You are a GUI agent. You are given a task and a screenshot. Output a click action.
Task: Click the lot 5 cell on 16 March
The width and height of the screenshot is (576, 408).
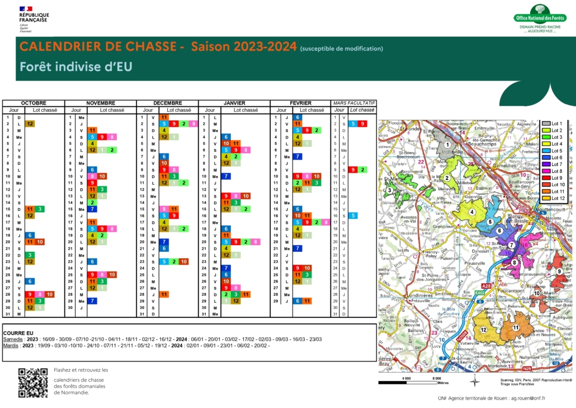[x=353, y=216]
